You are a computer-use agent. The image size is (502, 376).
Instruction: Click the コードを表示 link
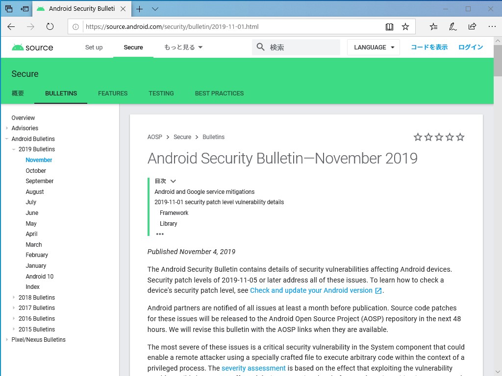(x=429, y=47)
